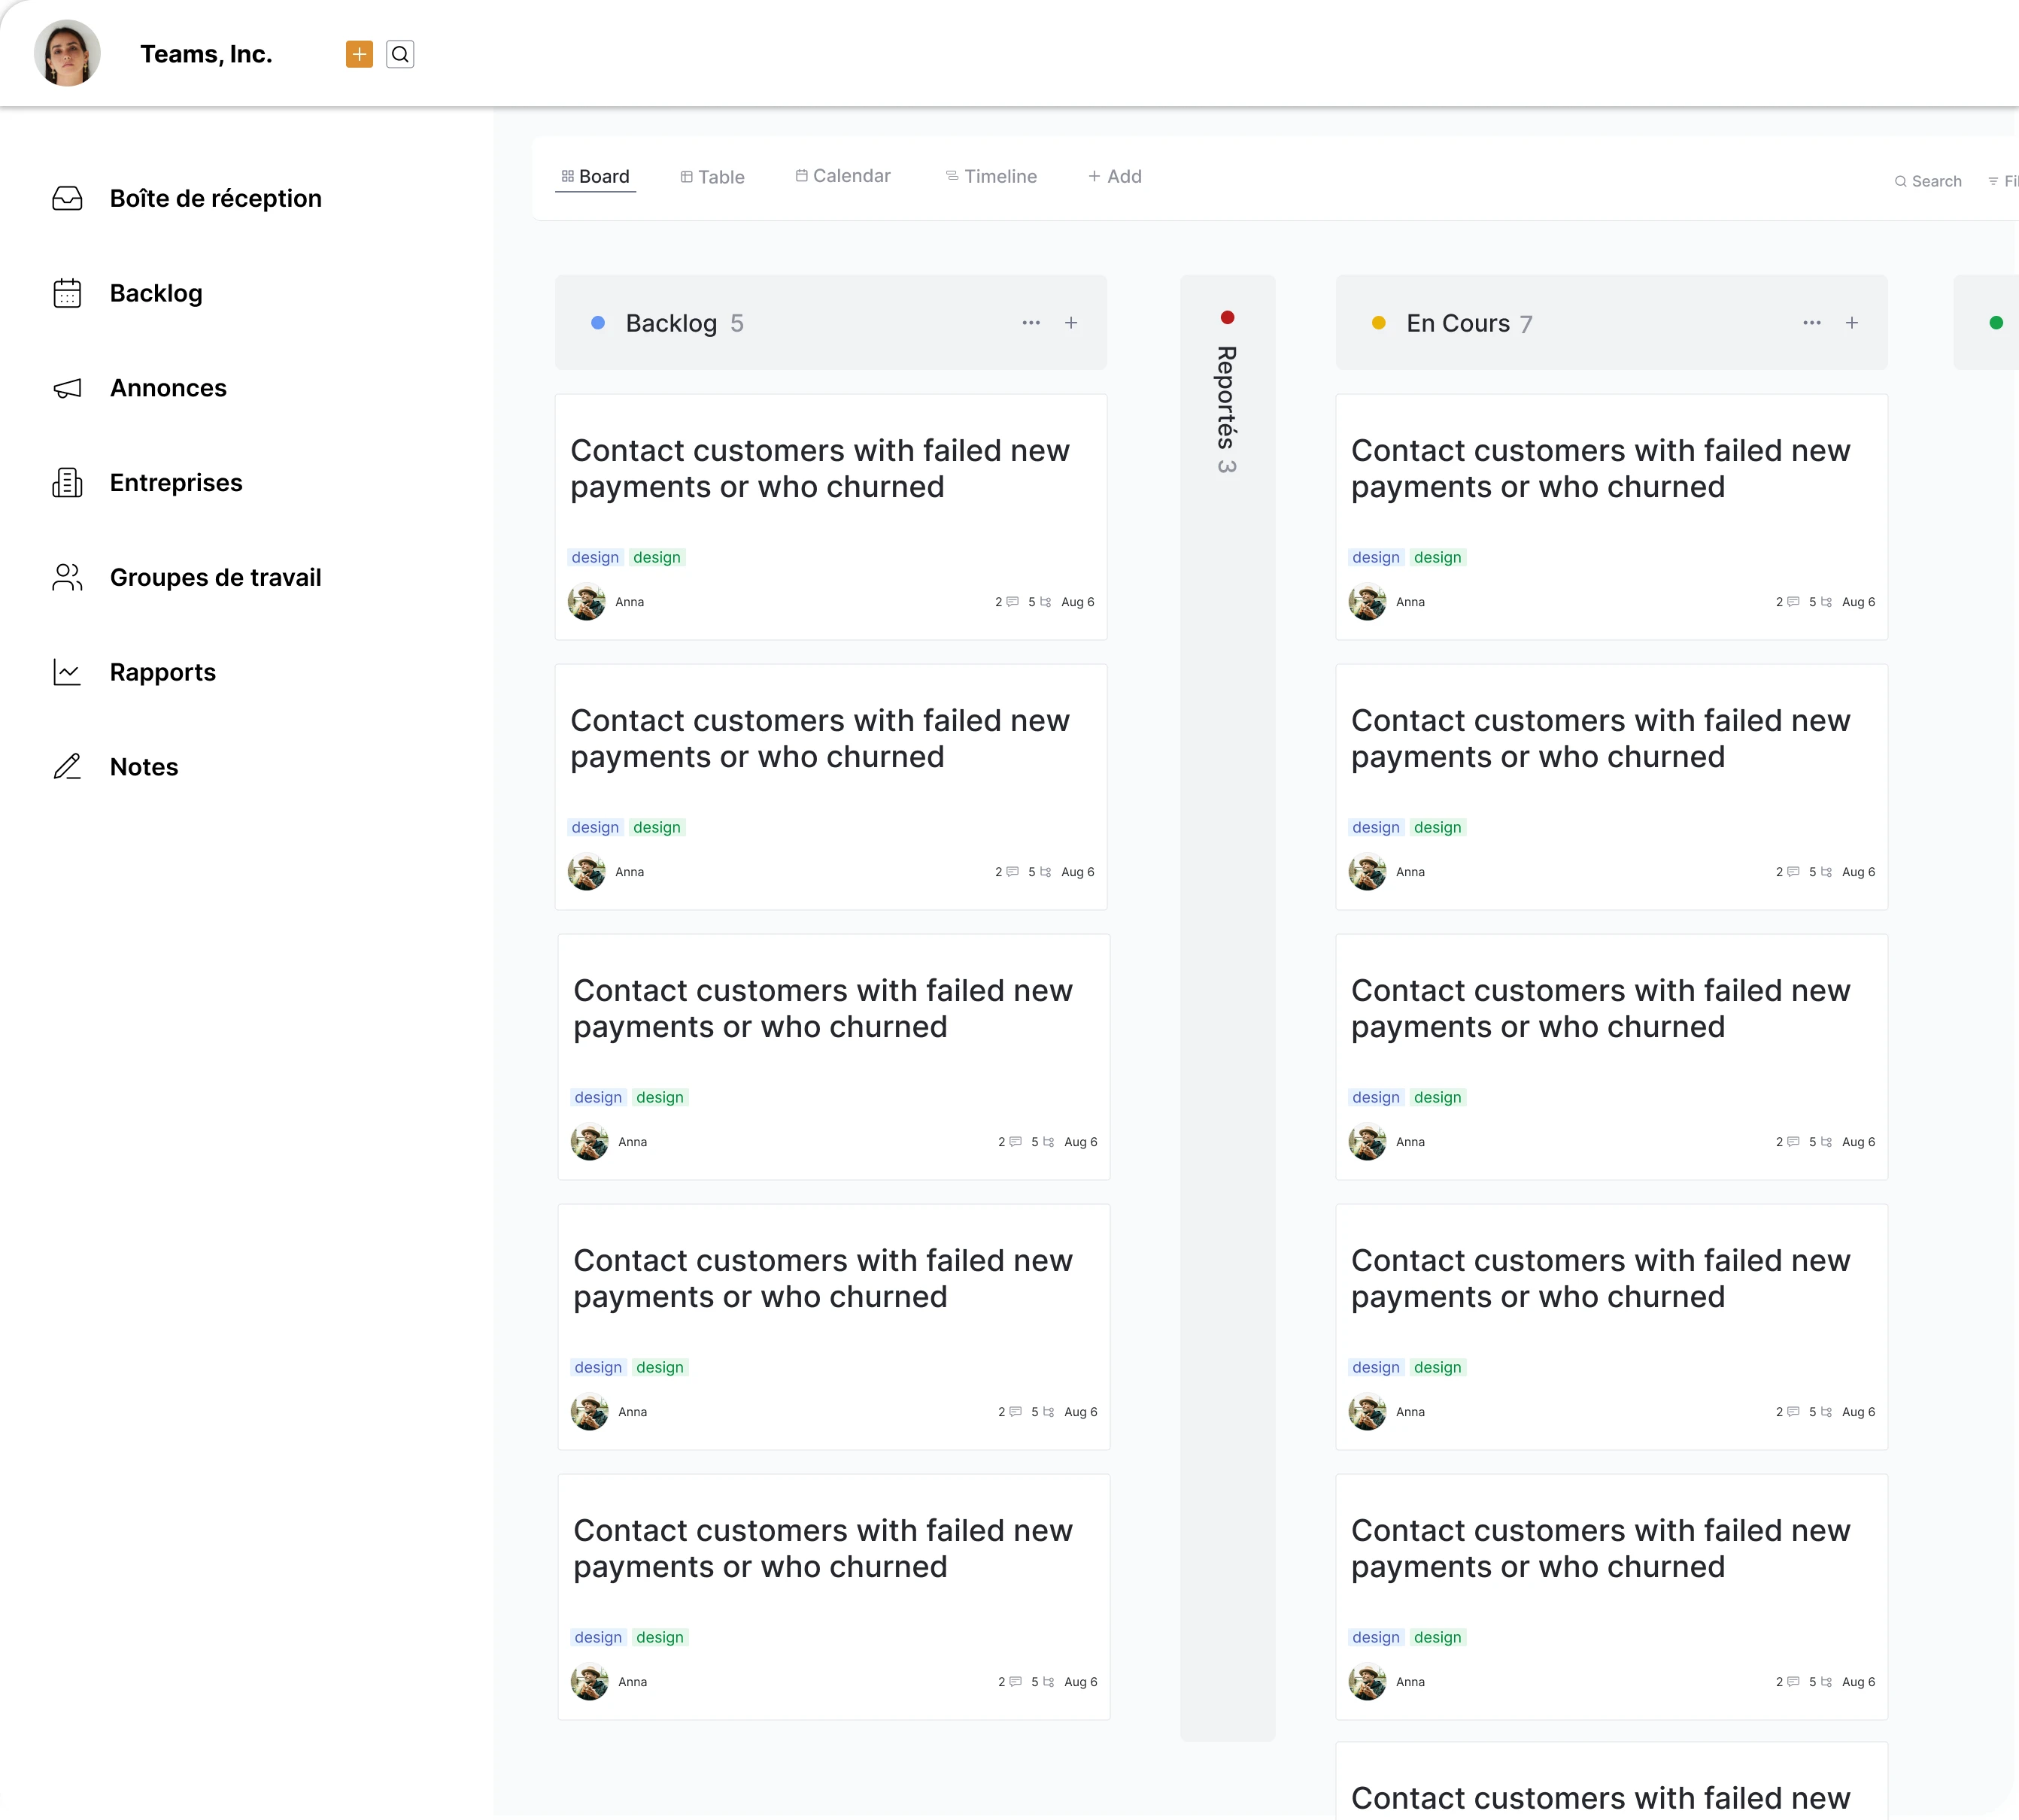Open the En Cours column three-dot menu
The height and width of the screenshot is (1820, 2019).
pos(1812,323)
